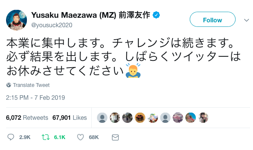The height and width of the screenshot is (150, 253).
Task: Click the reply speech bubble icon
Action: click(11, 137)
